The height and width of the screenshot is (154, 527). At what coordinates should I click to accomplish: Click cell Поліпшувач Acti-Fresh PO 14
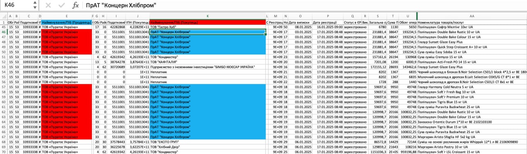(472, 61)
